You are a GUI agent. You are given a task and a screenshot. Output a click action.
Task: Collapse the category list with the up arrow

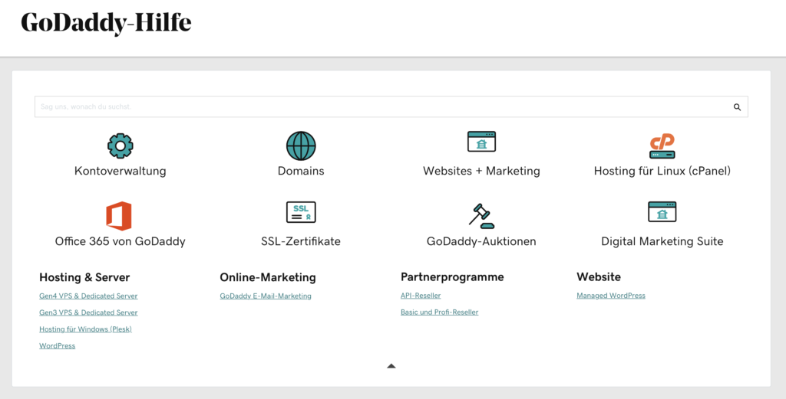(391, 366)
